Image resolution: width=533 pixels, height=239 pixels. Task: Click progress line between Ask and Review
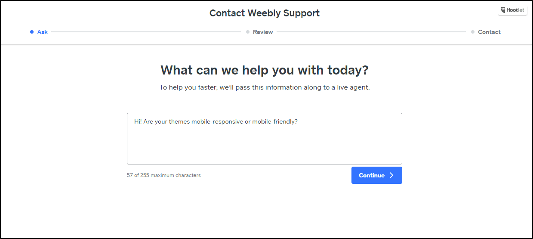tap(146, 32)
